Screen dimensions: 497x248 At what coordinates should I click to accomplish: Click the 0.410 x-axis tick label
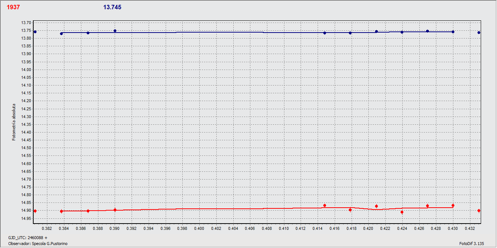point(284,229)
